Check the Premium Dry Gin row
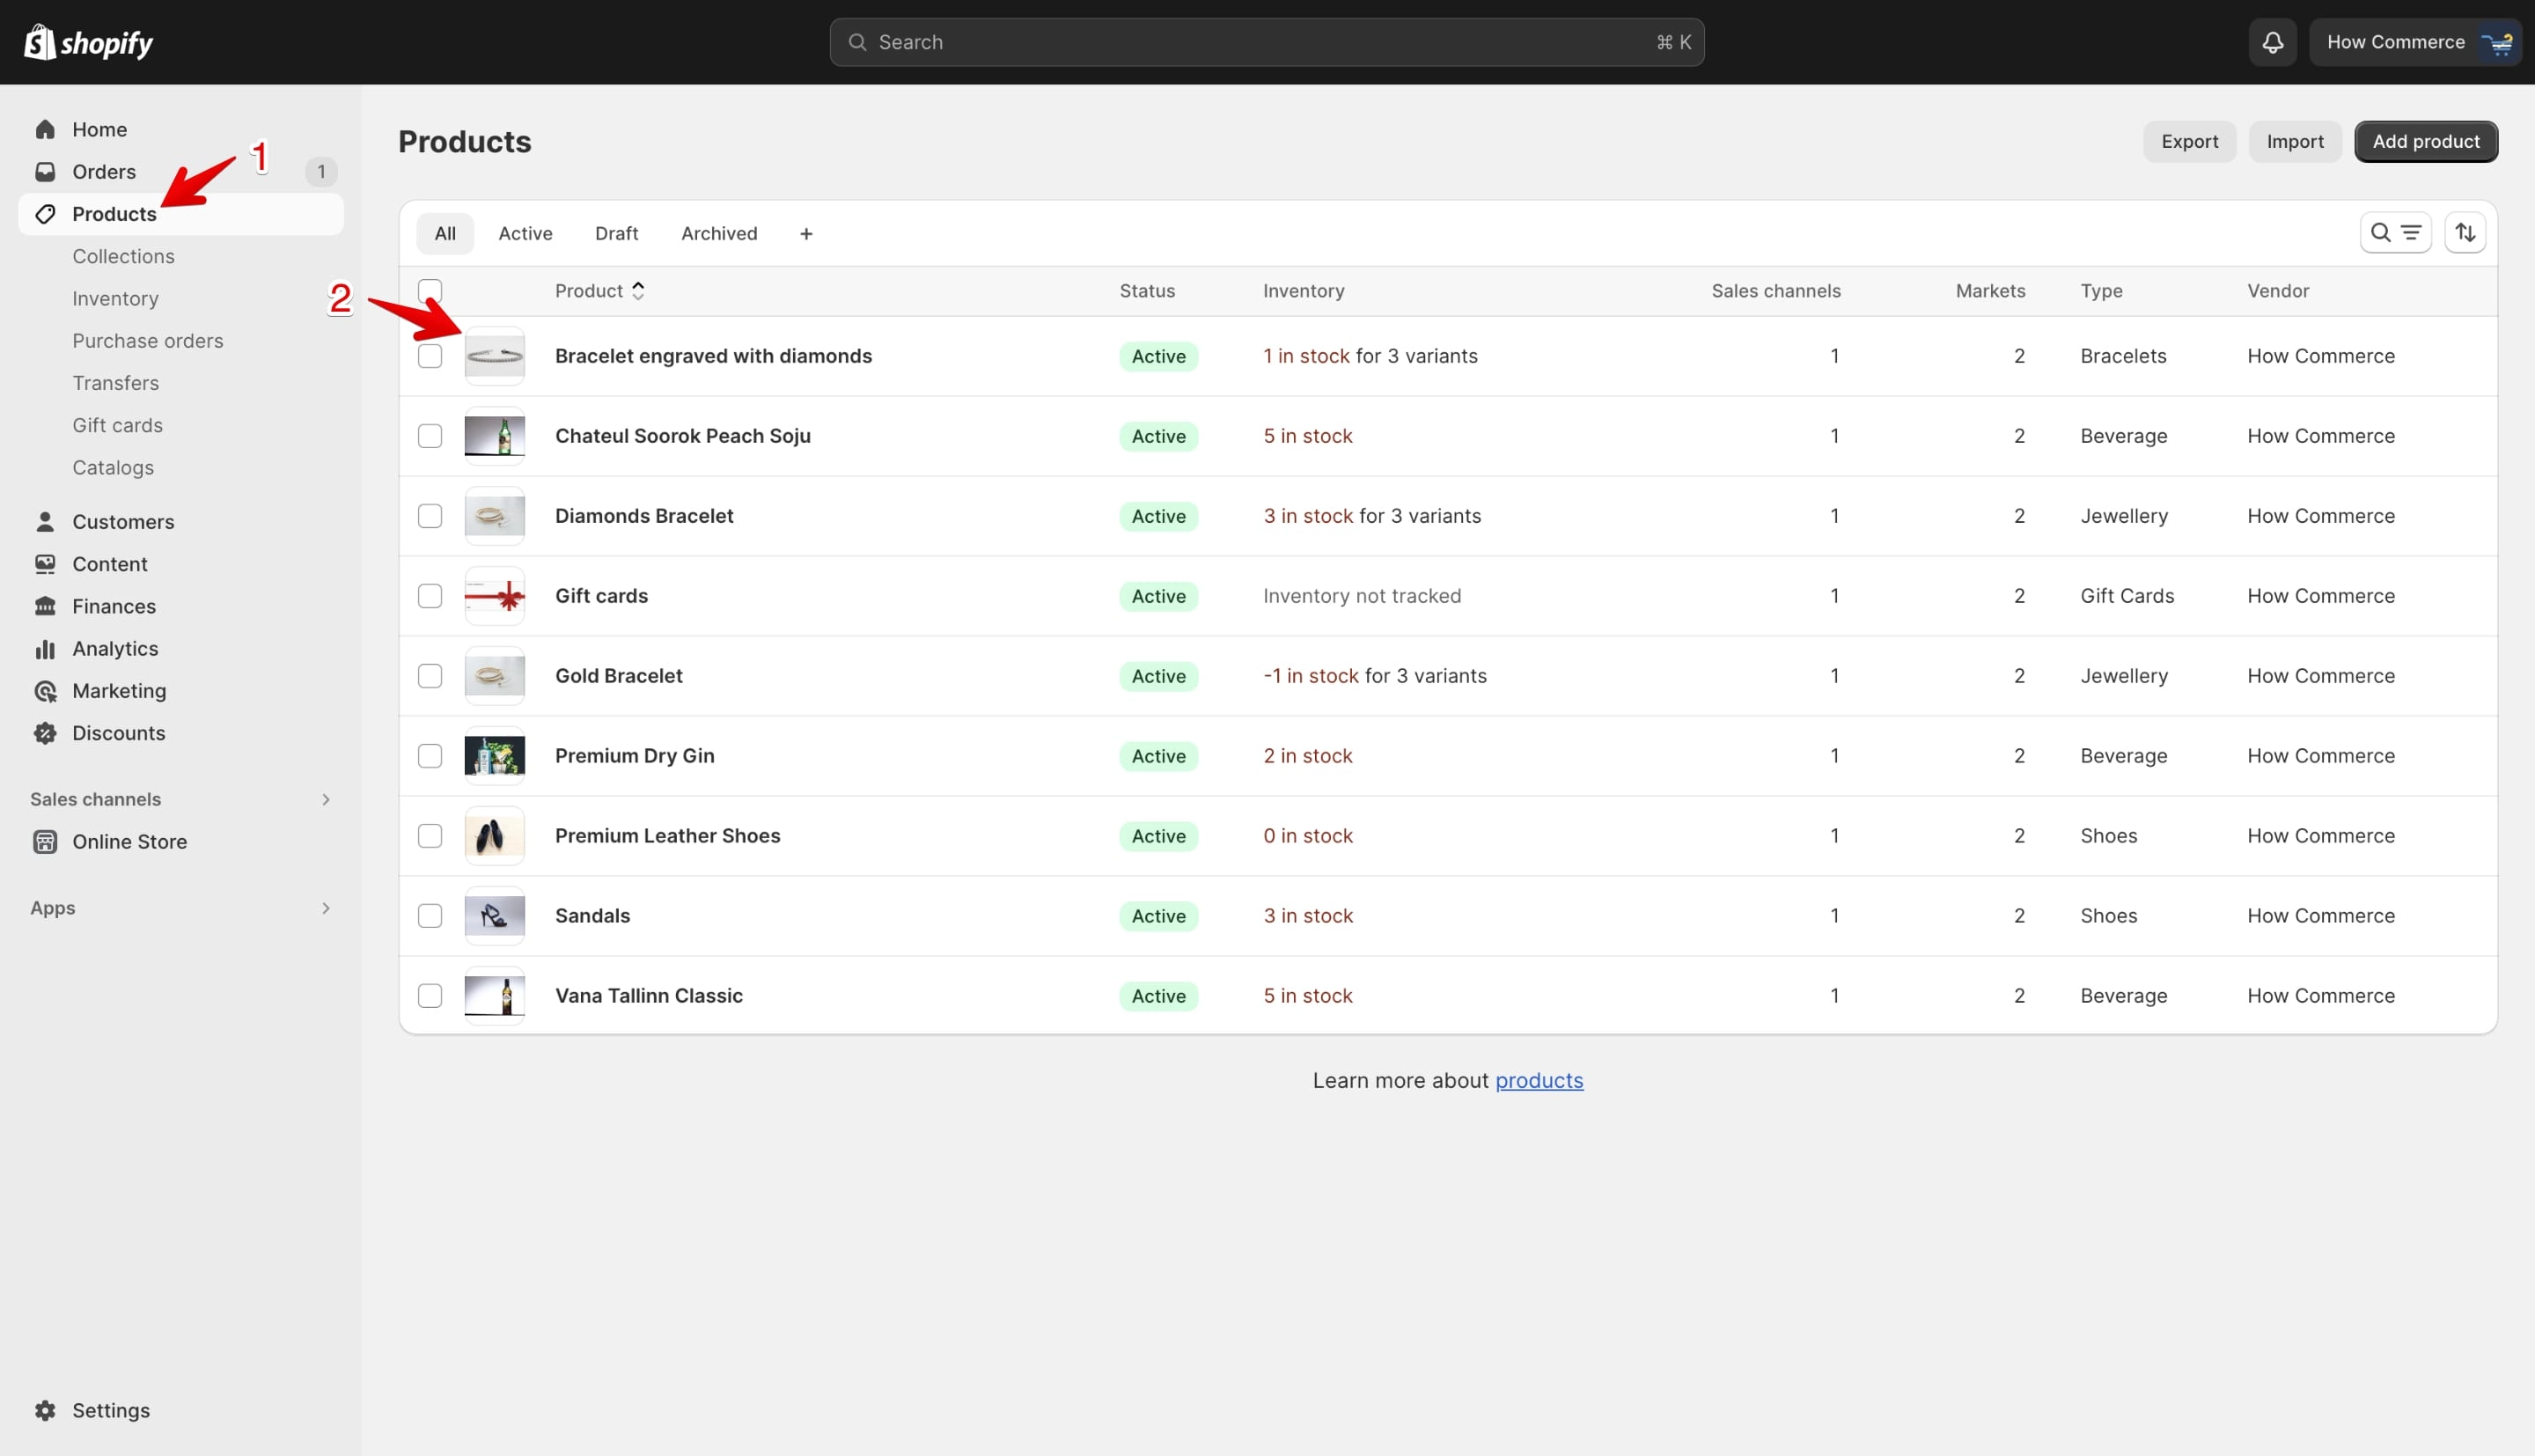The height and width of the screenshot is (1456, 2535). click(x=430, y=756)
